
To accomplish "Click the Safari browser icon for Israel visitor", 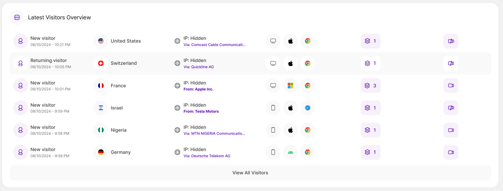I will click(307, 108).
